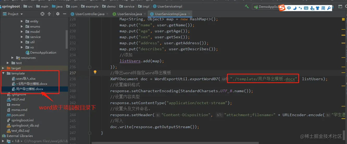The image size is (347, 144).
Task: Select mvnw.cmd file
Action: point(19,110)
